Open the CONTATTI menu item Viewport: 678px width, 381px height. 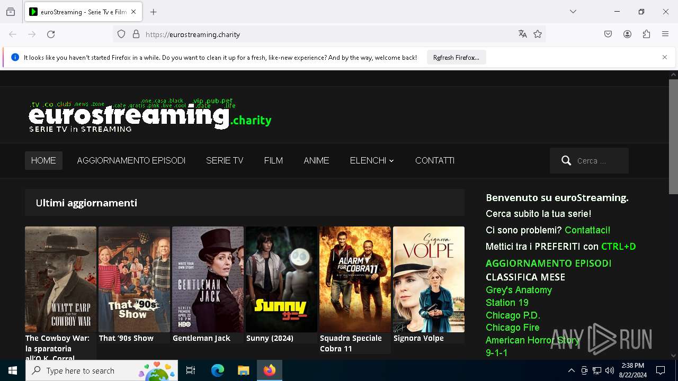[x=435, y=161]
